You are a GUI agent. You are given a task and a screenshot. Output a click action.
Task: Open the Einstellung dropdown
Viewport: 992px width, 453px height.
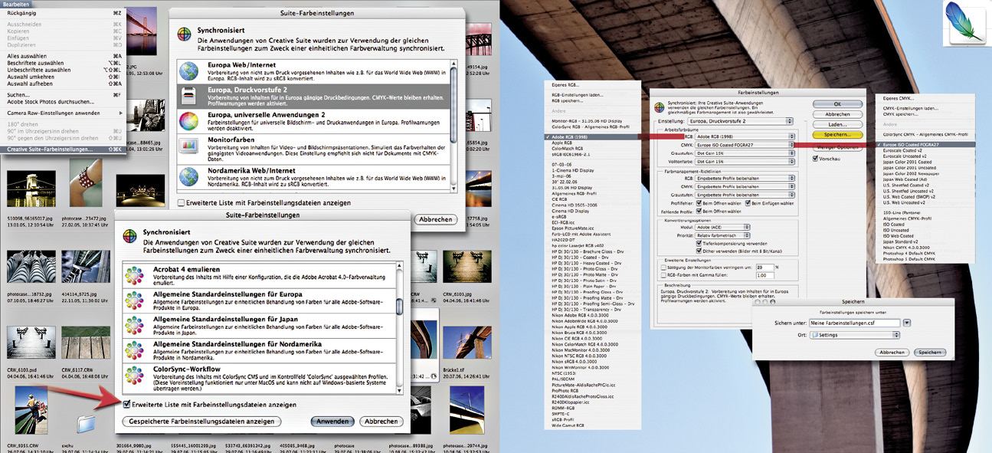point(741,121)
